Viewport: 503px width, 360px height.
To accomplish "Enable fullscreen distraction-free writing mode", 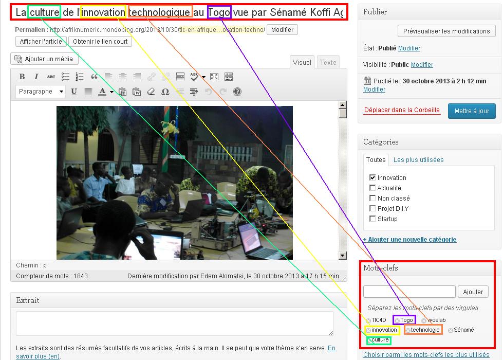I will pos(214,77).
